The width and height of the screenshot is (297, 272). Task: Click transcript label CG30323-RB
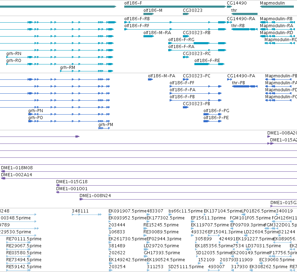point(196,33)
